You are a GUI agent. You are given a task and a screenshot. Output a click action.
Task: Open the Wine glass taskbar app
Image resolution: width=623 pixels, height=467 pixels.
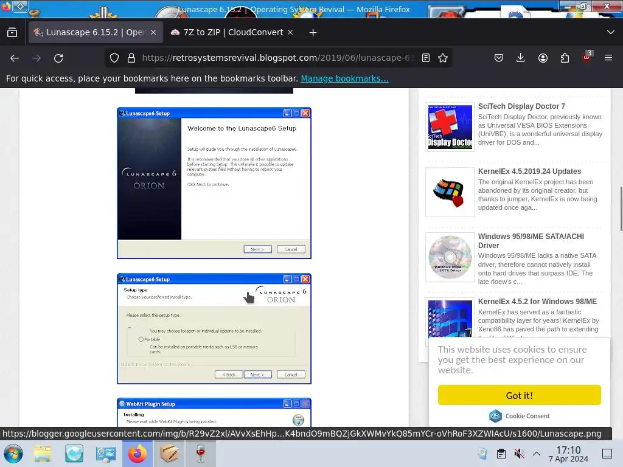click(x=201, y=454)
